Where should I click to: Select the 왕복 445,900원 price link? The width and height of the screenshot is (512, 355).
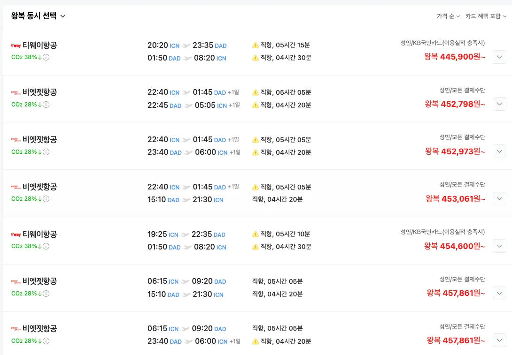coord(454,57)
